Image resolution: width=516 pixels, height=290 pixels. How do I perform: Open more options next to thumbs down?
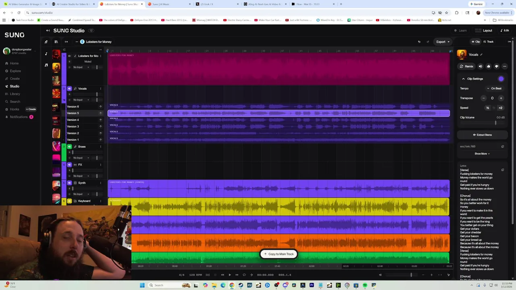tap(504, 66)
